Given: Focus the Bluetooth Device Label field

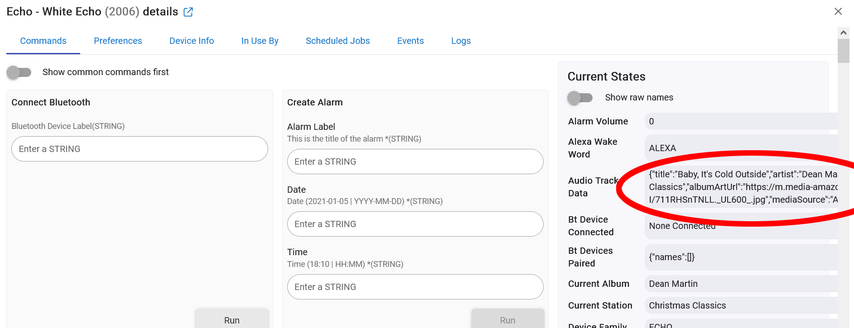Looking at the screenshot, I should pyautogui.click(x=140, y=149).
